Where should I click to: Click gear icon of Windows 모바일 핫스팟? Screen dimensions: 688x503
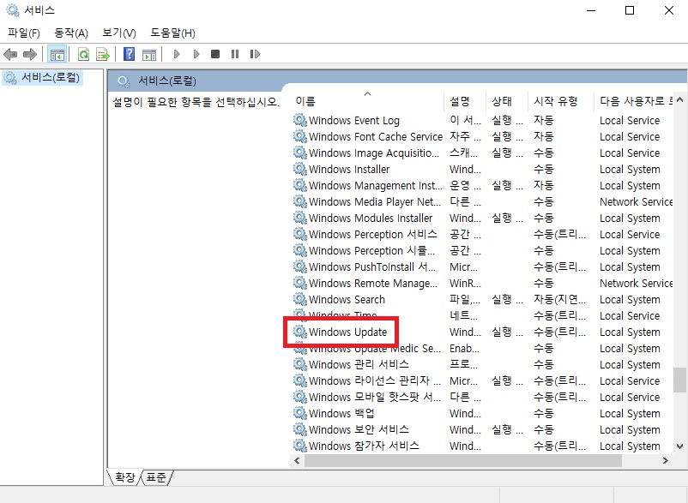click(300, 397)
